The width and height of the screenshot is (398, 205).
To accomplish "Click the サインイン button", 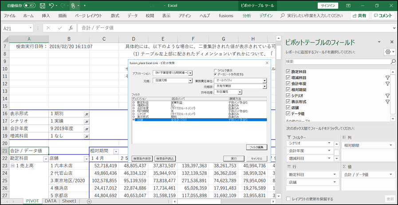I will [x=328, y=6].
